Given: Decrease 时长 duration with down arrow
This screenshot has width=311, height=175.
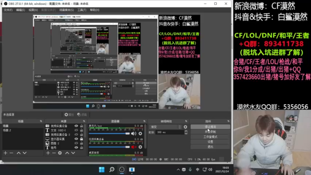Looking at the screenshot, I should pyautogui.click(x=186, y=133).
